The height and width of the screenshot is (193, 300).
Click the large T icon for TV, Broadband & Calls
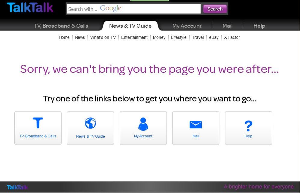(38, 123)
